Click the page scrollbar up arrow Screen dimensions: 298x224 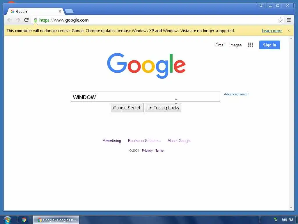291,39
